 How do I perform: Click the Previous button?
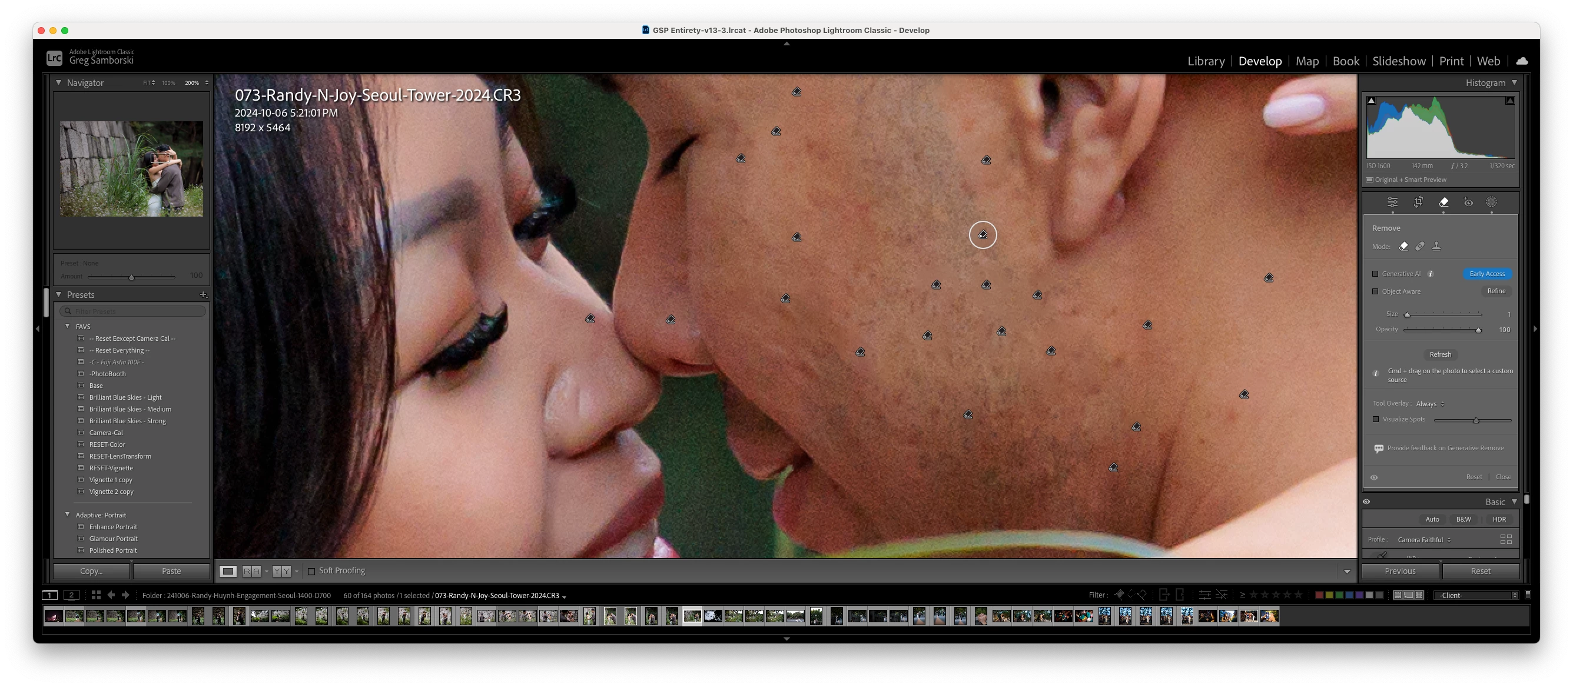(x=1399, y=571)
